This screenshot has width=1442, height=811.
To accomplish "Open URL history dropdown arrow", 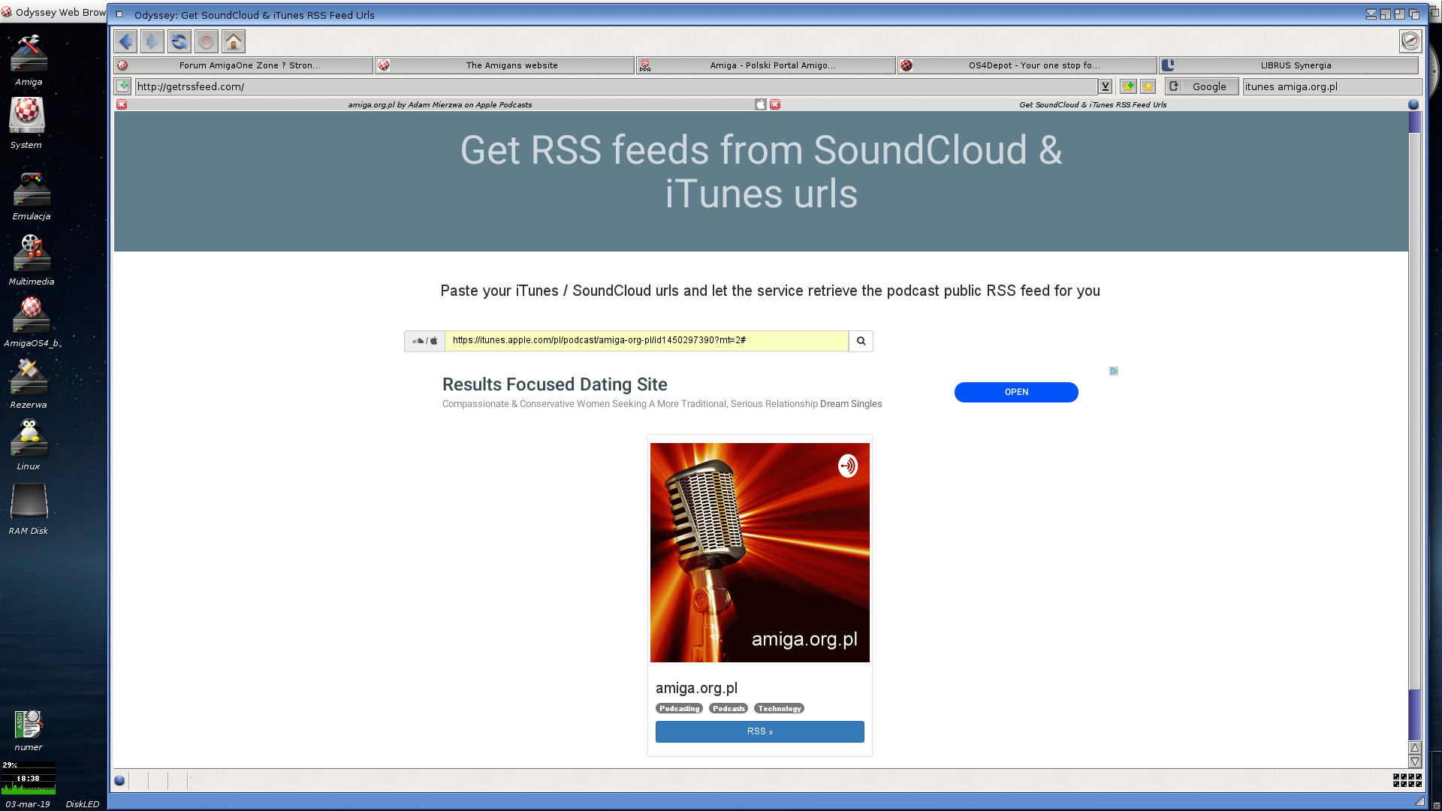I will click(1105, 86).
